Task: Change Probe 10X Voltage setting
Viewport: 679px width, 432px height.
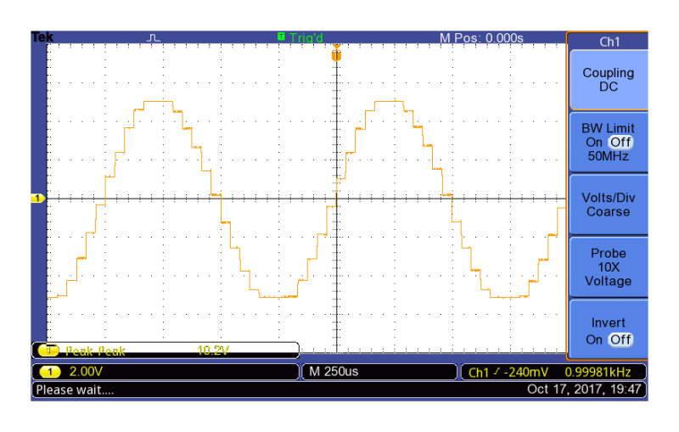Action: pyautogui.click(x=608, y=266)
